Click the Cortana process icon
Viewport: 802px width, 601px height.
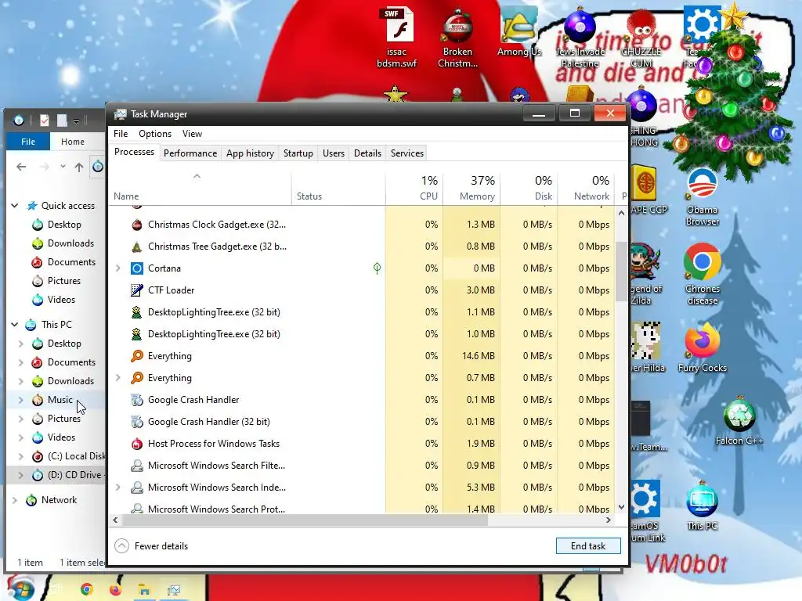coord(136,268)
